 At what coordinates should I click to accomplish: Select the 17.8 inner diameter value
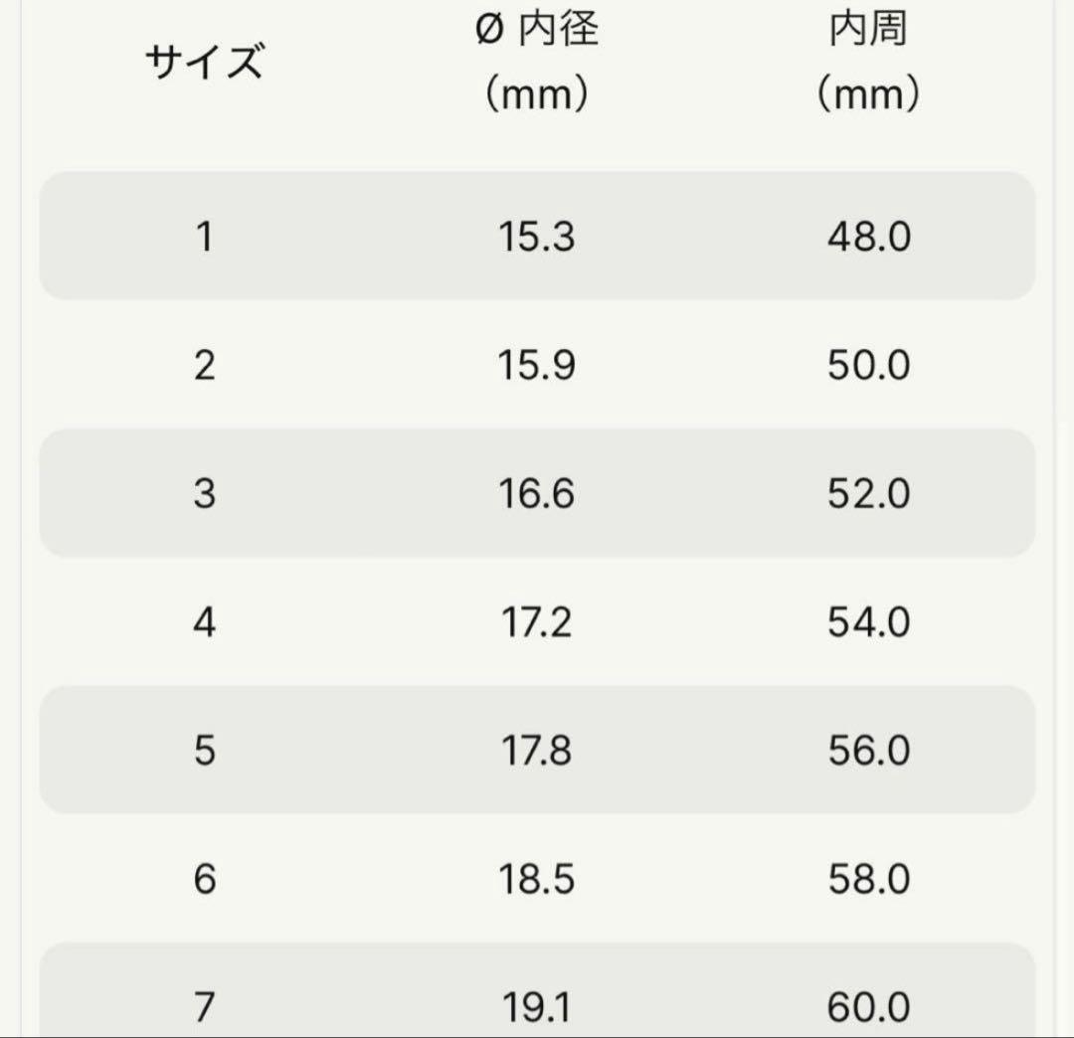click(x=537, y=751)
